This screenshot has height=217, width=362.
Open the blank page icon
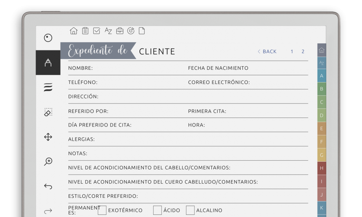tap(142, 31)
